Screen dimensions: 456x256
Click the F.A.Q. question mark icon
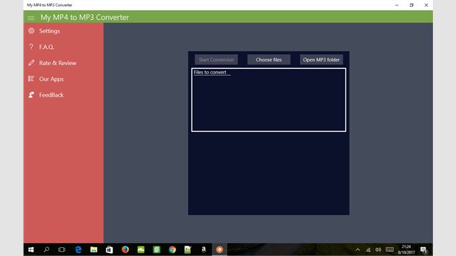(31, 47)
